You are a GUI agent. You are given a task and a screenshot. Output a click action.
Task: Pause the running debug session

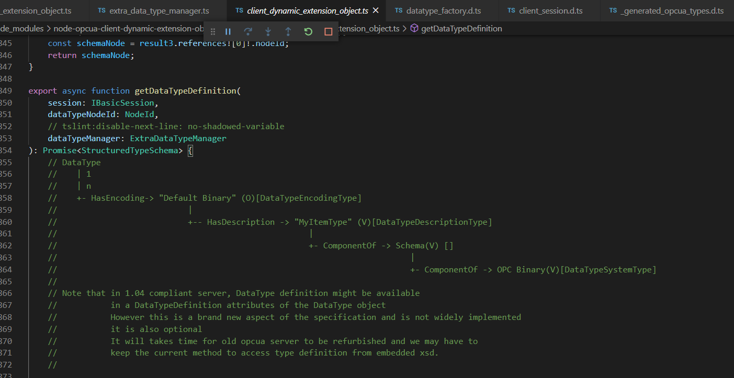[x=228, y=31]
